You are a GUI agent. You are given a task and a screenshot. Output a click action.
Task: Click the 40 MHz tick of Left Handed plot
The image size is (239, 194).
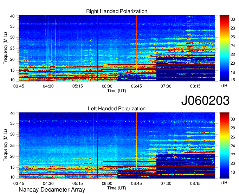point(12,114)
